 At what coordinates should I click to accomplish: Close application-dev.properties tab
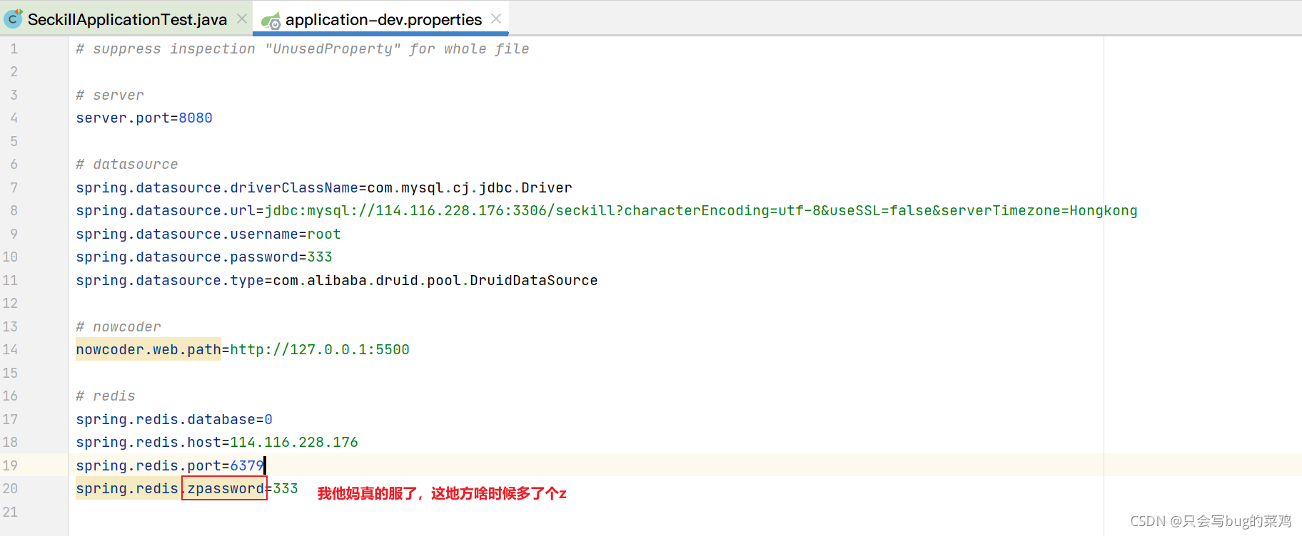point(496,19)
